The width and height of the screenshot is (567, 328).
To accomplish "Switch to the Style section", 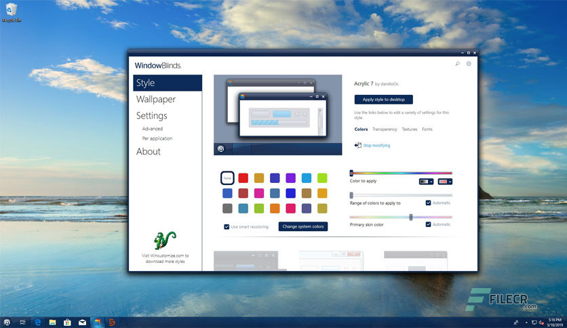I will click(x=168, y=83).
